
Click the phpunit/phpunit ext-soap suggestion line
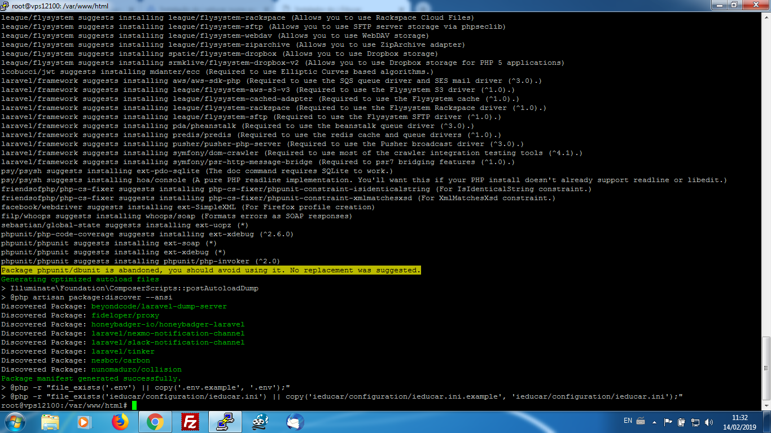[109, 243]
